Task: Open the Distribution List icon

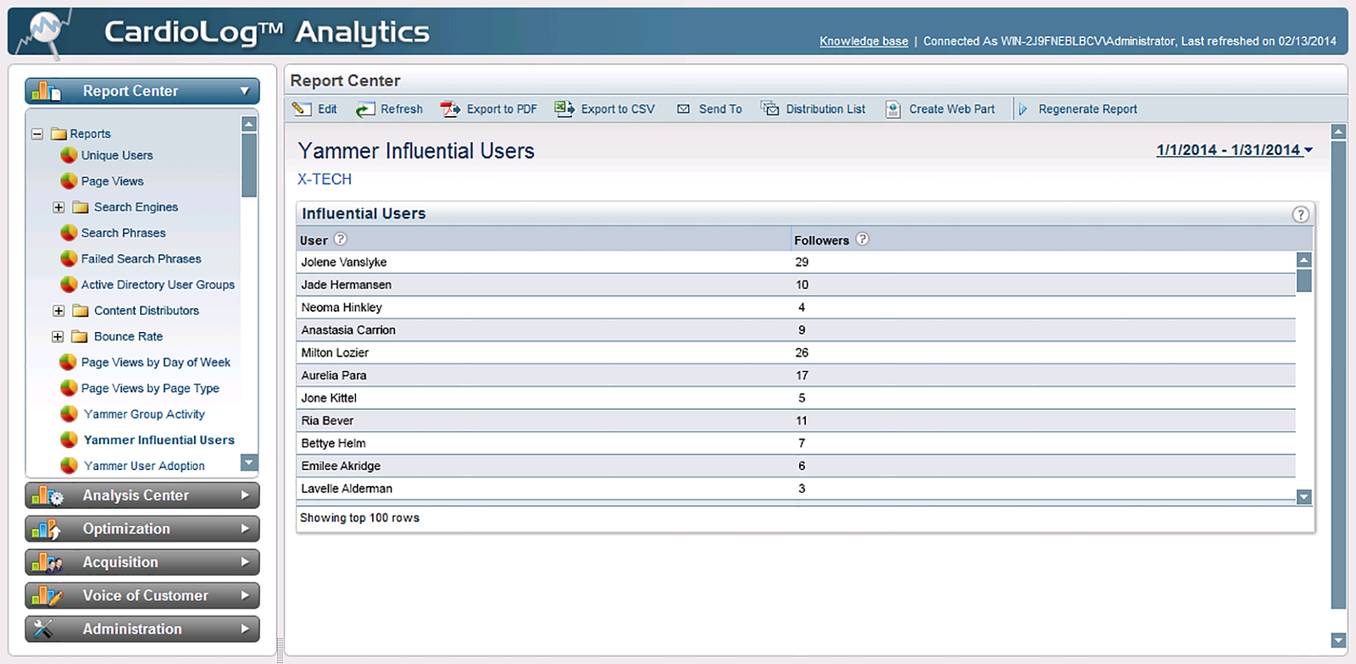Action: pos(770,109)
